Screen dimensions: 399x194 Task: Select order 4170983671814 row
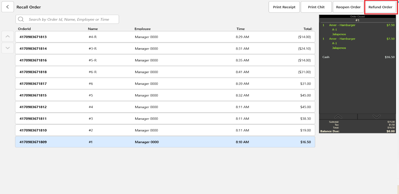click(165, 48)
